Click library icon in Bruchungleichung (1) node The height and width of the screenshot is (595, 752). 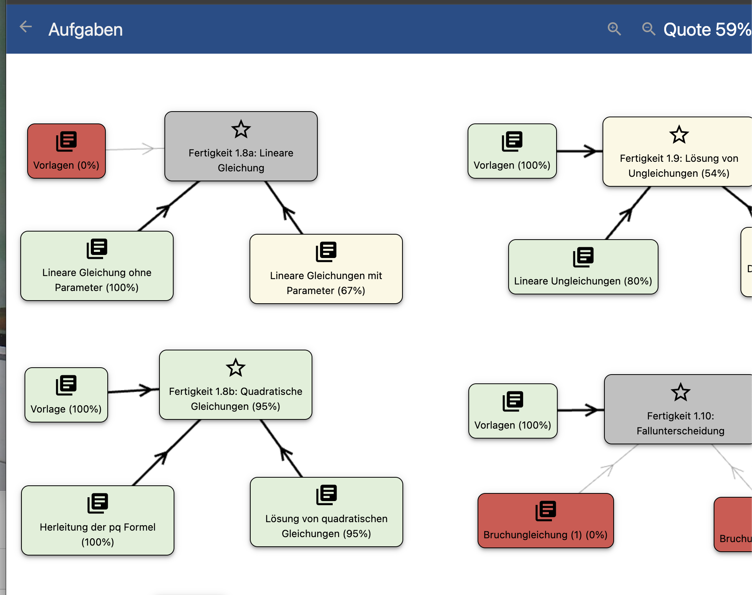[545, 511]
